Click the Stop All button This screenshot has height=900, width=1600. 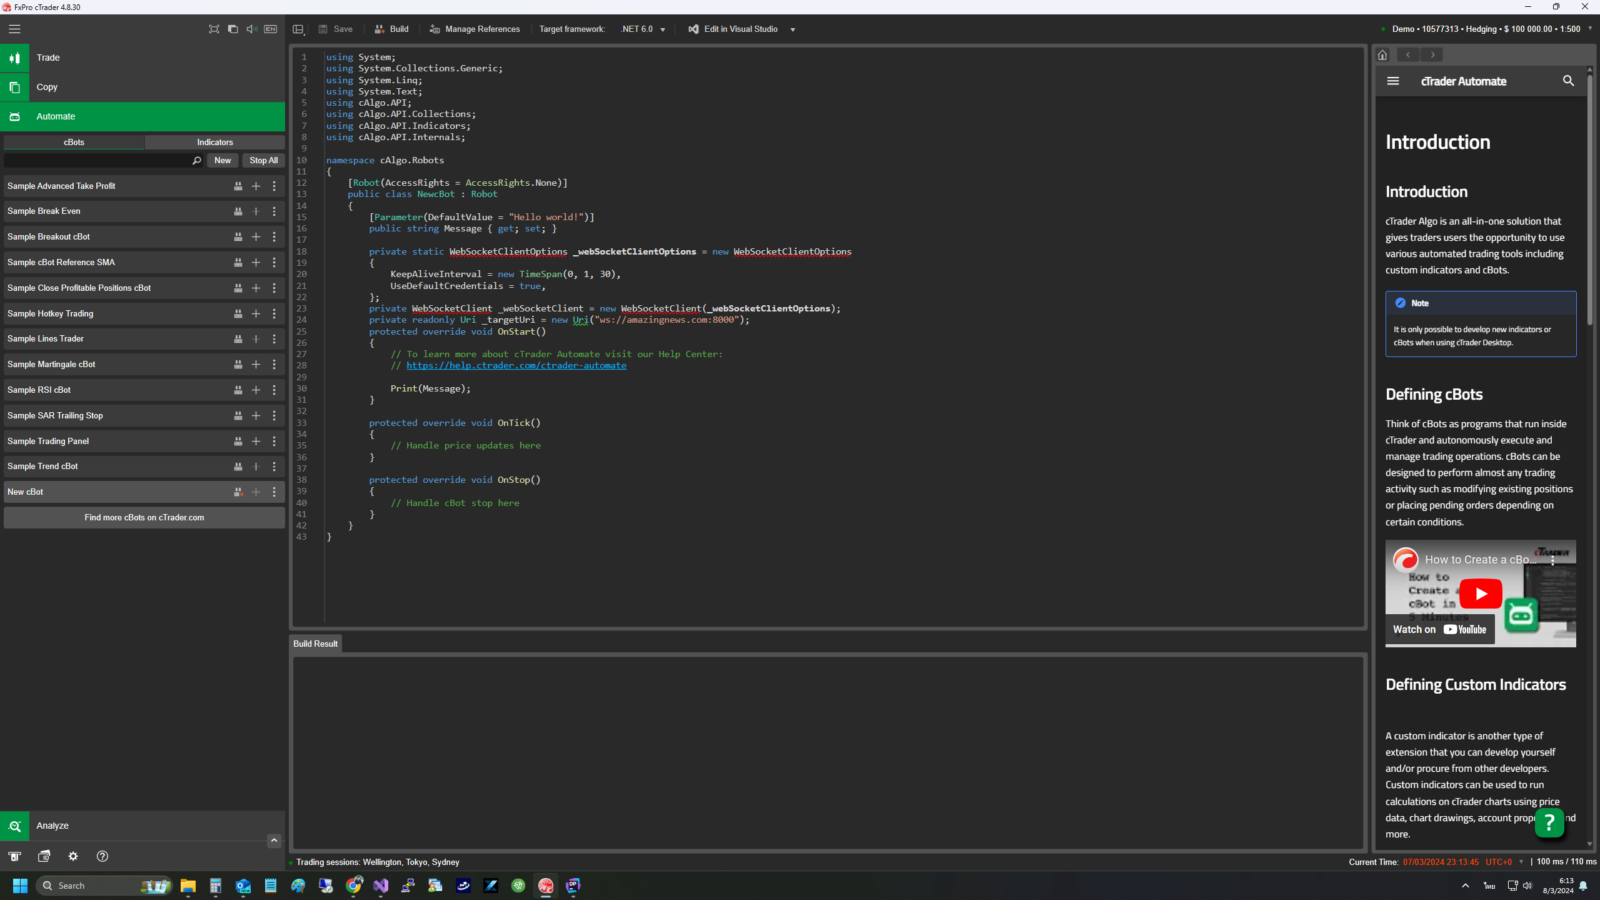coord(263,161)
